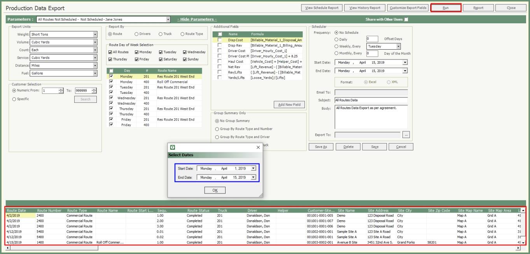The height and width of the screenshot is (254, 530).
Task: Click the customer To value field
Action: 83,91
